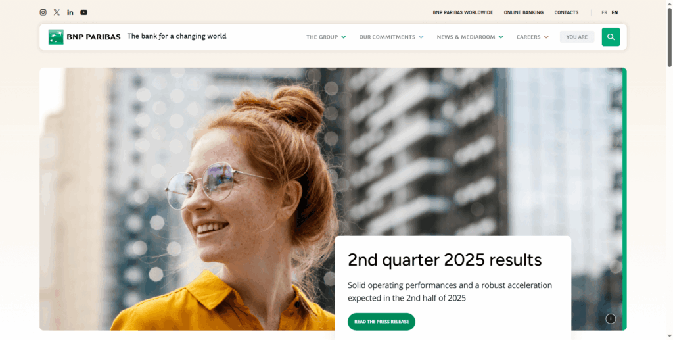Click the green search magnifier button
This screenshot has width=673, height=340.
click(x=611, y=37)
